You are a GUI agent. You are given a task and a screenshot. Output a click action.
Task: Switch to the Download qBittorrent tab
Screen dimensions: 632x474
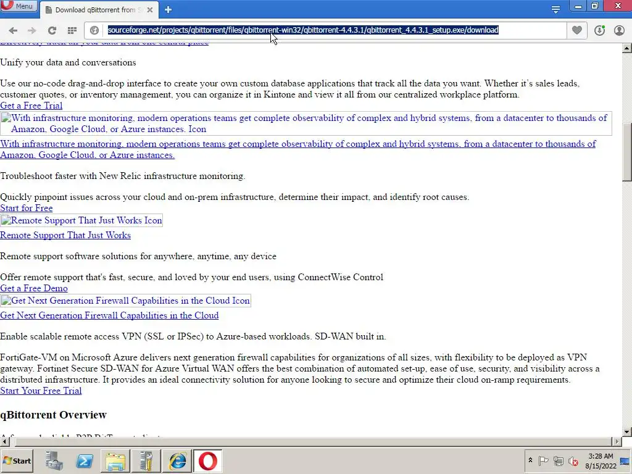pos(99,10)
